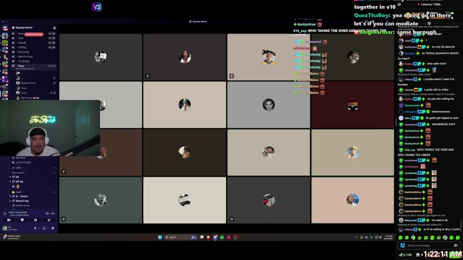The width and height of the screenshot is (463, 260).
Task: Mute the microphone in Discord user panel
Action: pyautogui.click(x=35, y=228)
